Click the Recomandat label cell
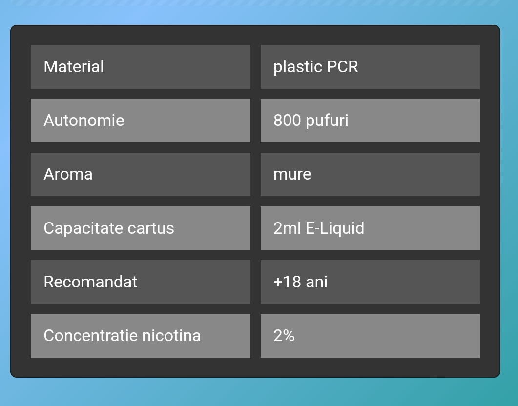Screen dimensions: 518x406 [x=141, y=282]
